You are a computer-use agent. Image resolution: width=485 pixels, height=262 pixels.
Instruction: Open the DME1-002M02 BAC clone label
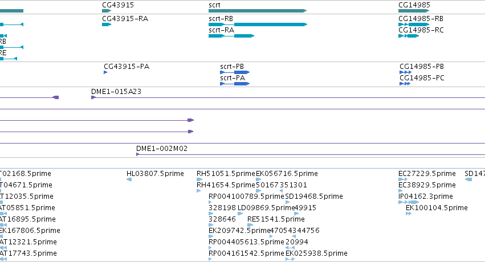pyautogui.click(x=162, y=149)
